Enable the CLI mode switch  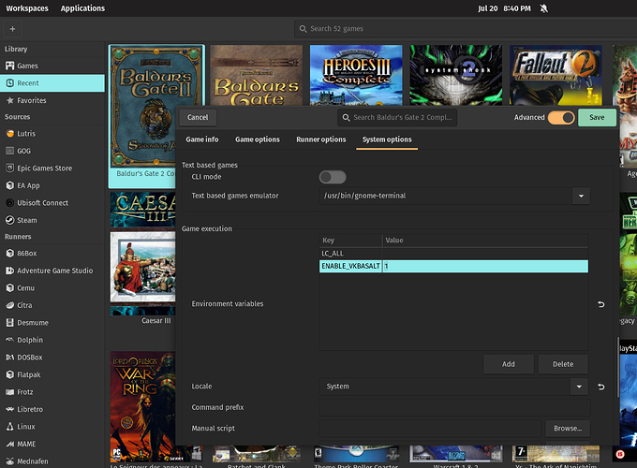[333, 177]
